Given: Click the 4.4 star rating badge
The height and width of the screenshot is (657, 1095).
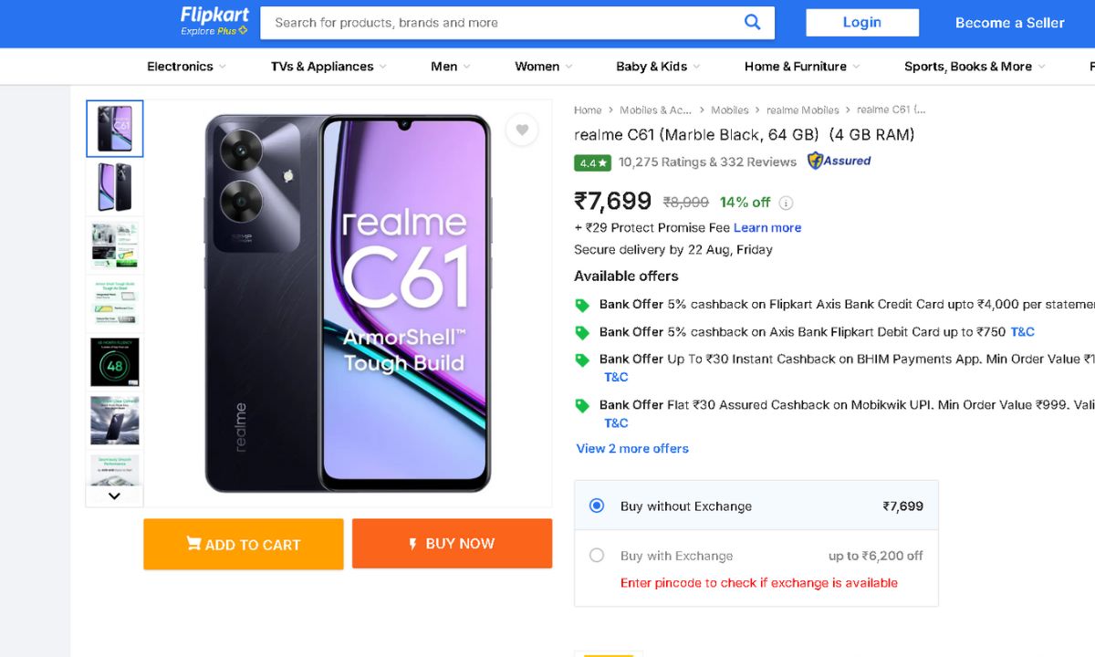Looking at the screenshot, I should tap(592, 162).
